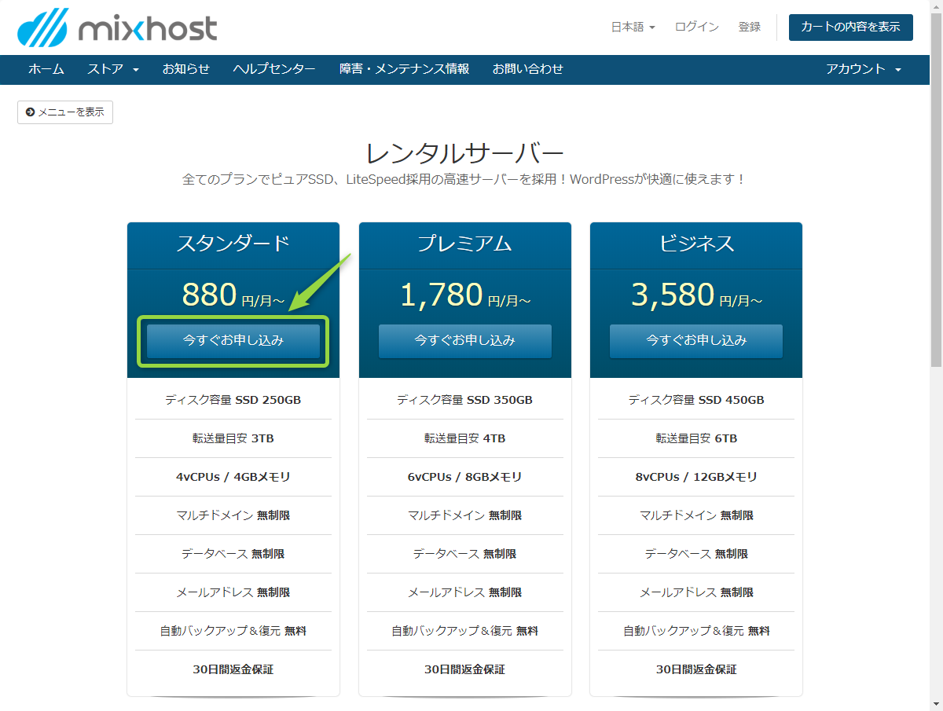Click the カートの内容を表示 button
This screenshot has width=943, height=711.
[851, 27]
